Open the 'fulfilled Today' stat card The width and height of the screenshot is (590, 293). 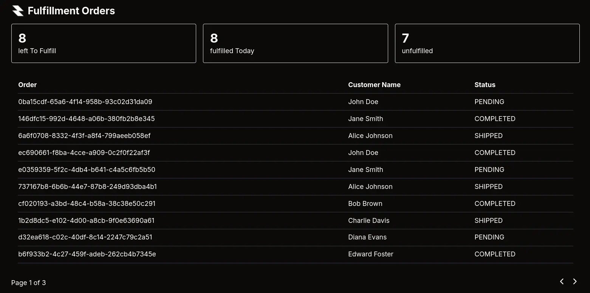point(295,43)
